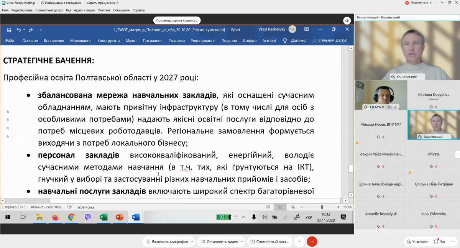Click the Word icon in shared taskbar

[x=135, y=217]
